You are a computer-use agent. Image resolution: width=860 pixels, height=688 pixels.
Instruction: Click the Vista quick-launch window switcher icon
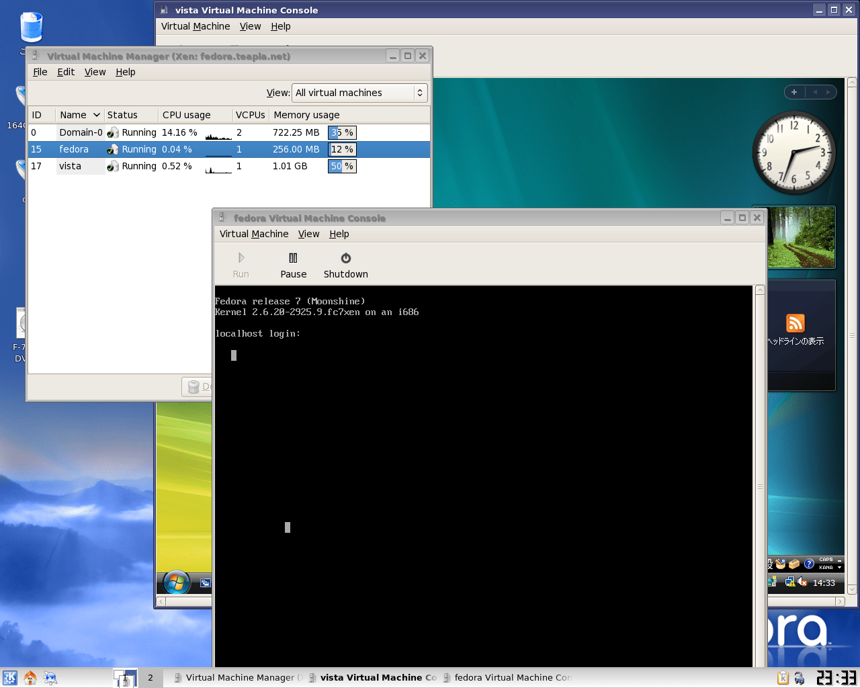click(206, 583)
